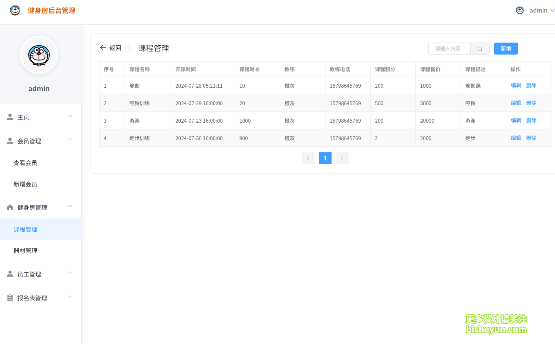
Task: Click the search magnifier icon
Action: 480,48
